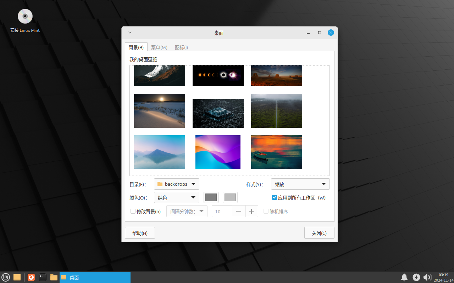Select the solar eclipse phases wallpaper

(218, 76)
